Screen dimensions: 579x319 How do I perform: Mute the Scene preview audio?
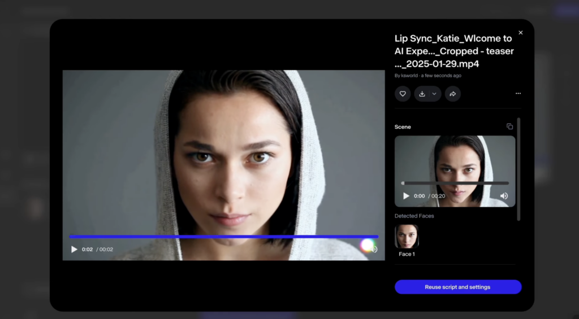tap(504, 196)
